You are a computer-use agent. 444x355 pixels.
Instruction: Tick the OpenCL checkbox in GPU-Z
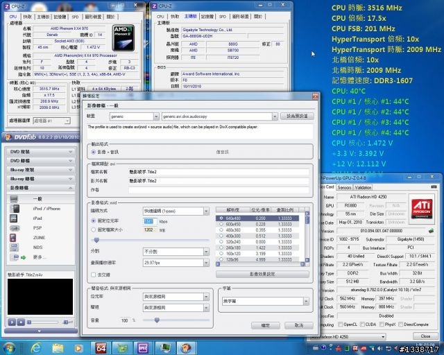341,324
